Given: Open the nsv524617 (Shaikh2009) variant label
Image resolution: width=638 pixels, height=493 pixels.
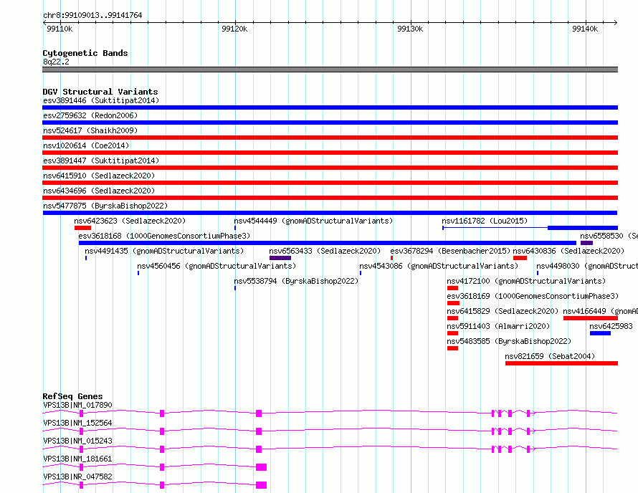Looking at the screenshot, I should 90,130.
